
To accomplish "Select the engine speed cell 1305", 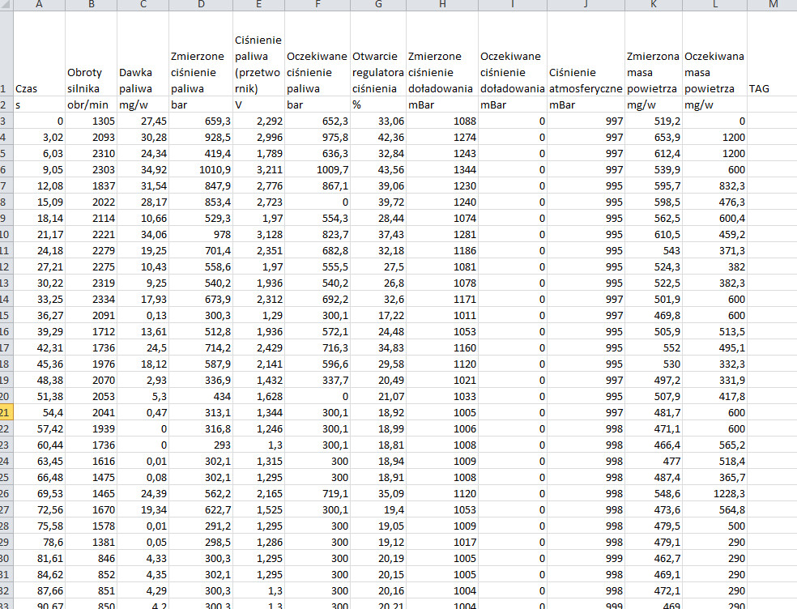I will tap(90, 121).
